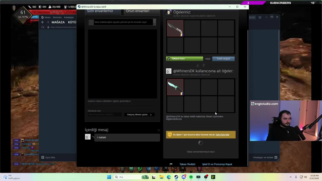This screenshot has width=322, height=181.
Task: Click the Steam page reload icon
Action: click(x=43, y=27)
